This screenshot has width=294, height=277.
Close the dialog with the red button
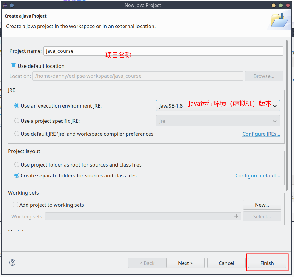point(288,5)
